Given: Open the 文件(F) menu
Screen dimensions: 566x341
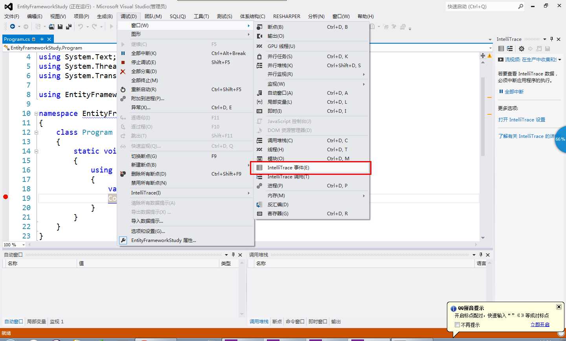Looking at the screenshot, I should [12, 16].
